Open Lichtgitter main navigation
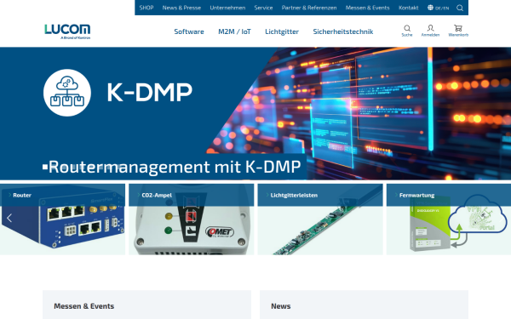Image resolution: width=511 pixels, height=319 pixels. tap(282, 31)
